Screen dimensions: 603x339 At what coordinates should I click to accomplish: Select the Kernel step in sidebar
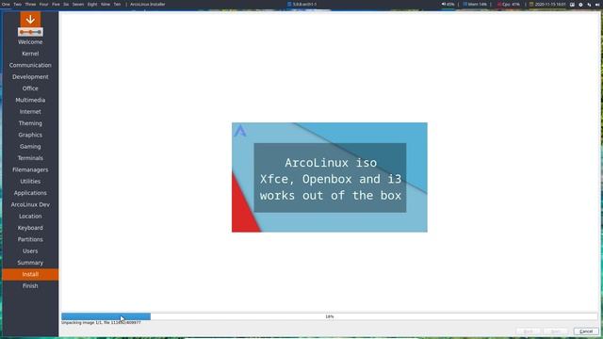click(x=30, y=54)
